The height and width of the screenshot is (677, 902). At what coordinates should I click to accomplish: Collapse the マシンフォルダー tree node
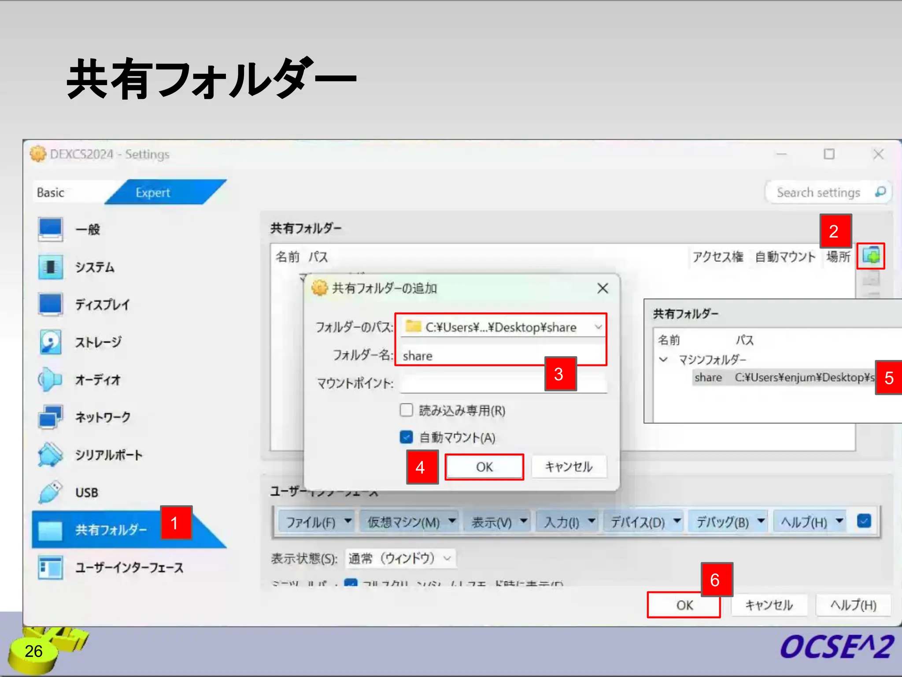pos(663,359)
